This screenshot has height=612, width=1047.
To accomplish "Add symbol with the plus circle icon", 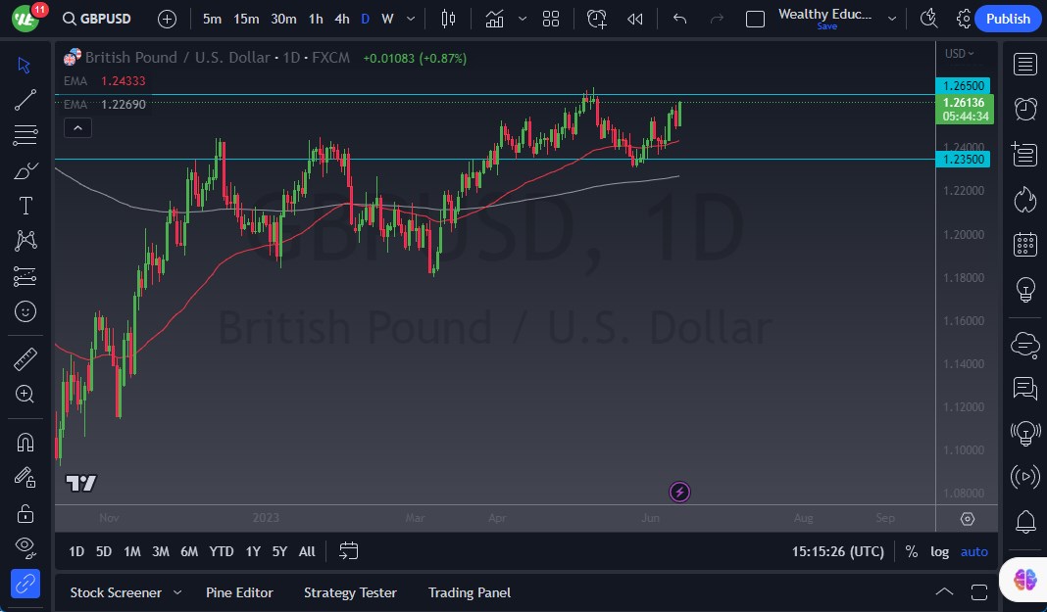I will tap(167, 19).
